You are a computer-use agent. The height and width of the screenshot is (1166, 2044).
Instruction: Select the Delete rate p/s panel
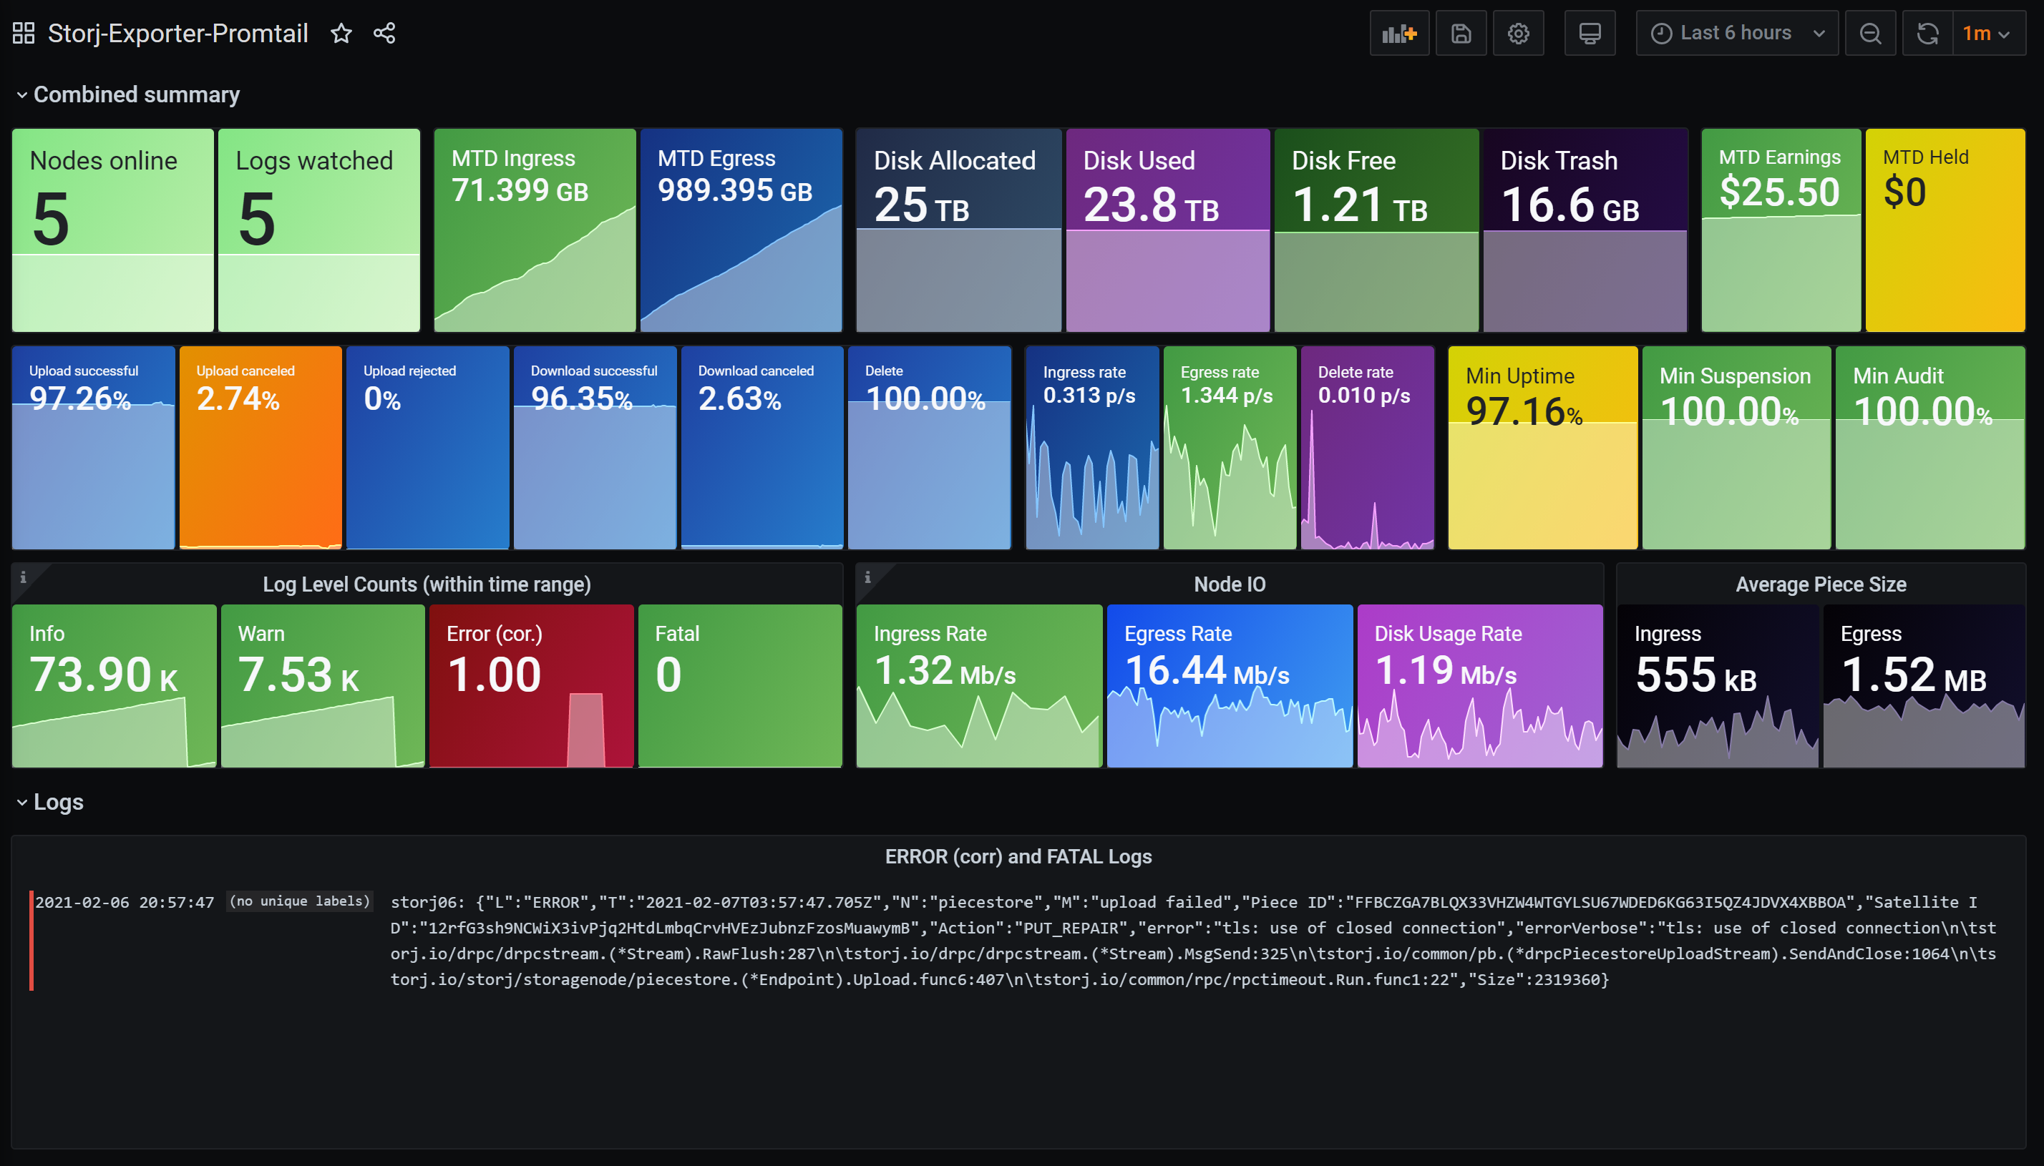pyautogui.click(x=1367, y=448)
